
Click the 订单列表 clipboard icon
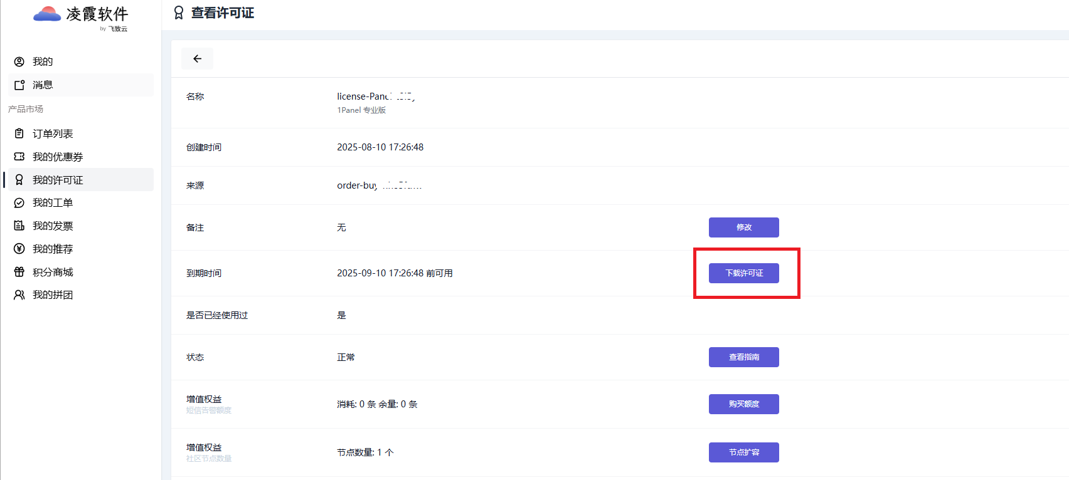click(19, 133)
